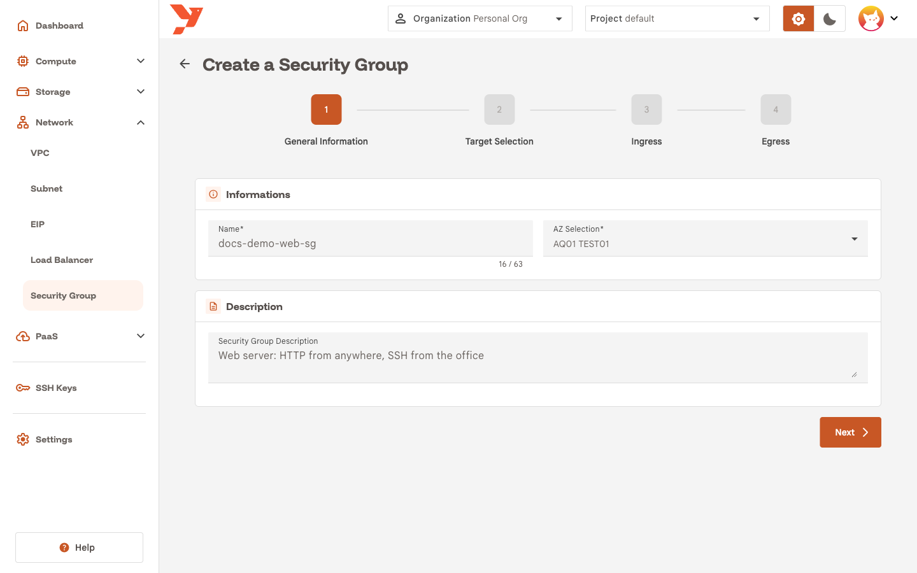Open the Load Balancer menu item
This screenshot has height=573, width=917.
83,260
